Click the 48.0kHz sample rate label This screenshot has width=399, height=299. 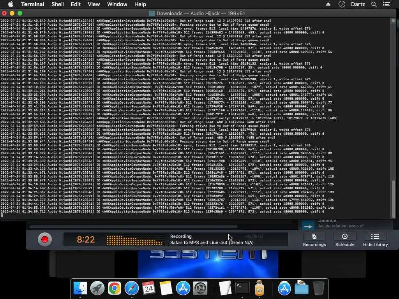click(x=254, y=236)
